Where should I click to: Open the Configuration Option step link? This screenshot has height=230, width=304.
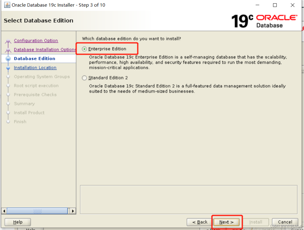[36, 41]
